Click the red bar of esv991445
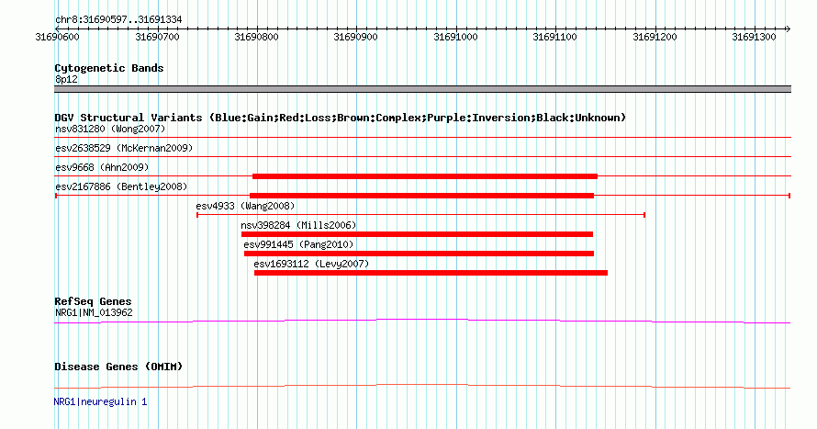Screen dimensions: 817x429 [x=419, y=254]
